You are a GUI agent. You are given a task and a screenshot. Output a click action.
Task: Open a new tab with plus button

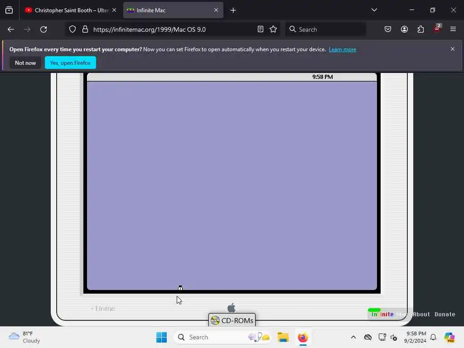click(233, 10)
